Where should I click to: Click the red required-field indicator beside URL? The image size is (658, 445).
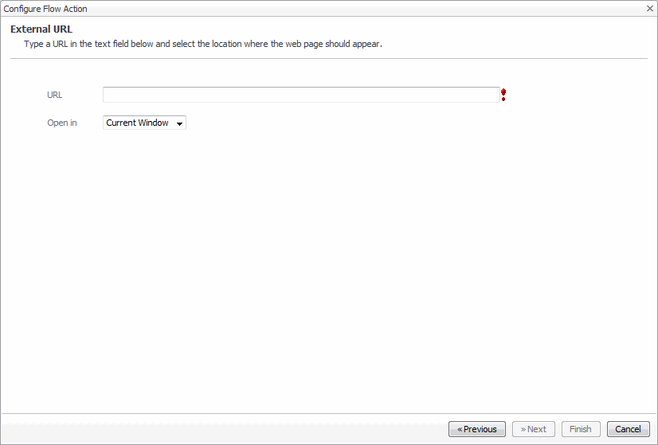click(503, 95)
